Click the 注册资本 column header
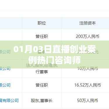109x109 pixels. [87, 23]
